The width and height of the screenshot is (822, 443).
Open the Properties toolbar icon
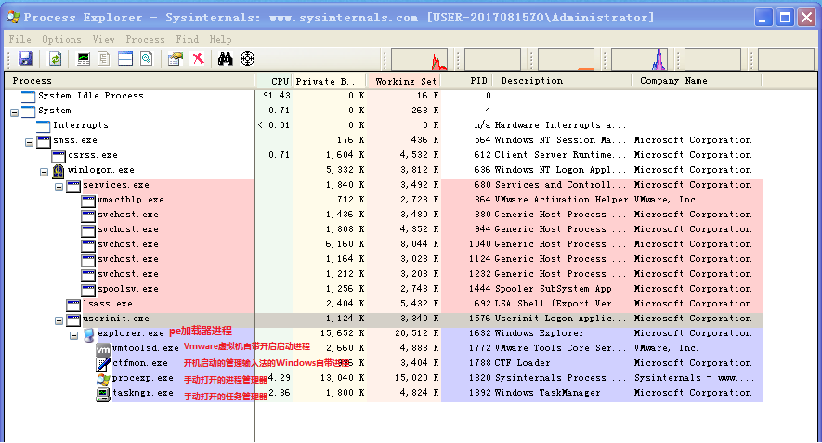coord(176,59)
